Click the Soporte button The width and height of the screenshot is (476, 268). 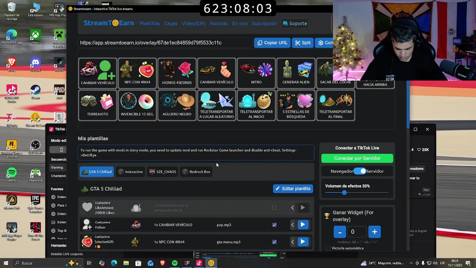click(295, 23)
